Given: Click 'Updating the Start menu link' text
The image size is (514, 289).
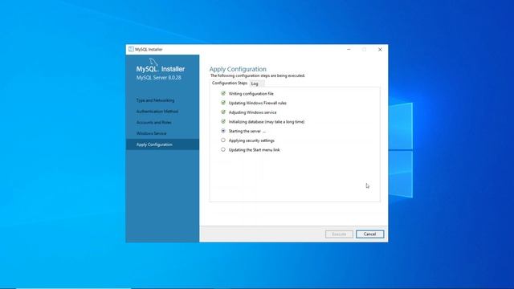Looking at the screenshot, I should pyautogui.click(x=255, y=150).
